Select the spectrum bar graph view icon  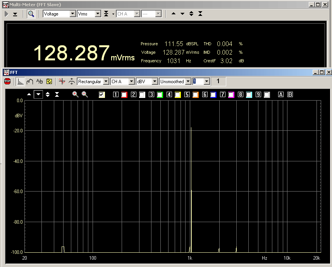(x=21, y=81)
